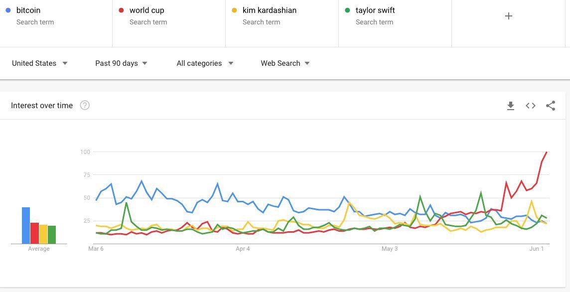Edit the taylor swift search term
The image size is (570, 292).
(375, 10)
